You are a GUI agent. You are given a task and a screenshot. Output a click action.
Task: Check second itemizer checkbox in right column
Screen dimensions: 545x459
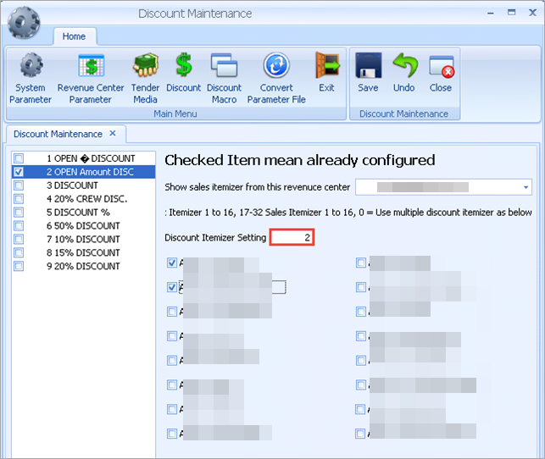click(x=361, y=287)
